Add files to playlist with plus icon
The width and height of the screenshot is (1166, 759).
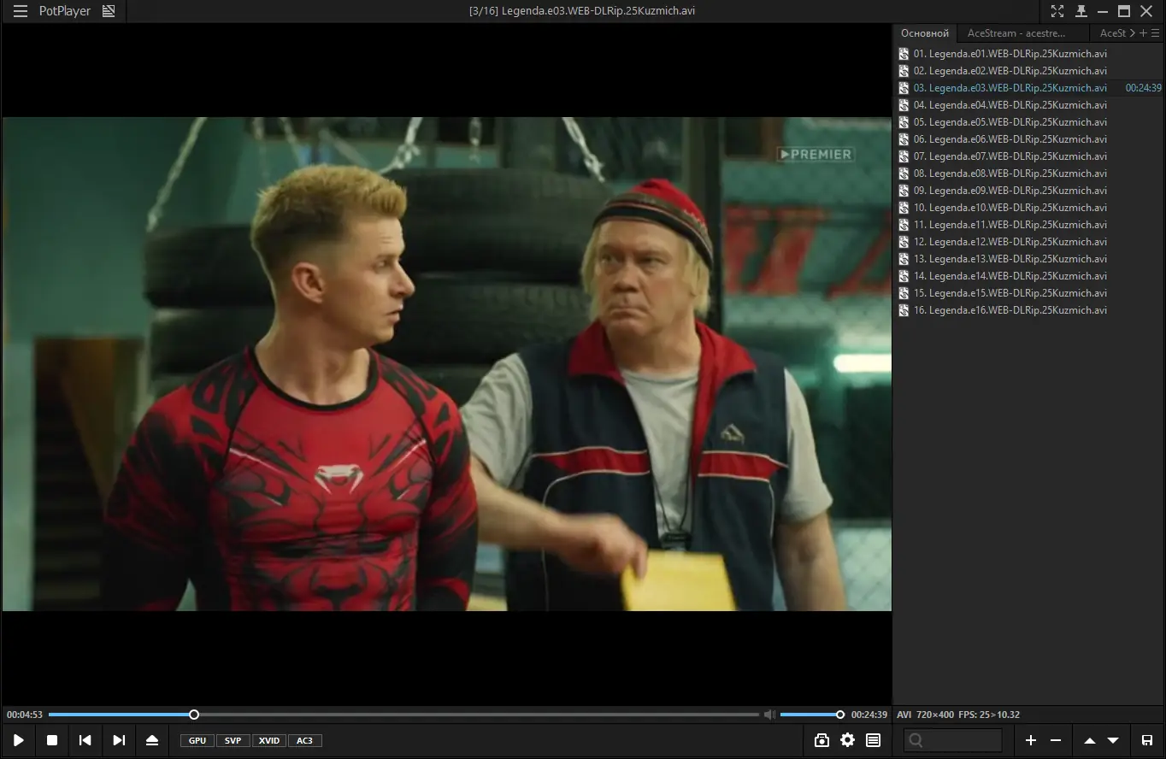coord(1031,740)
